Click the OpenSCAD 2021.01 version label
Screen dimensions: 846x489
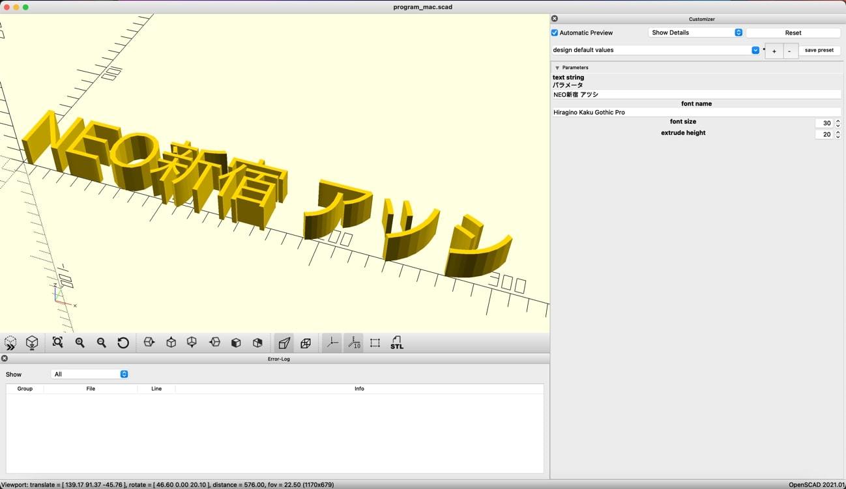coord(817,484)
